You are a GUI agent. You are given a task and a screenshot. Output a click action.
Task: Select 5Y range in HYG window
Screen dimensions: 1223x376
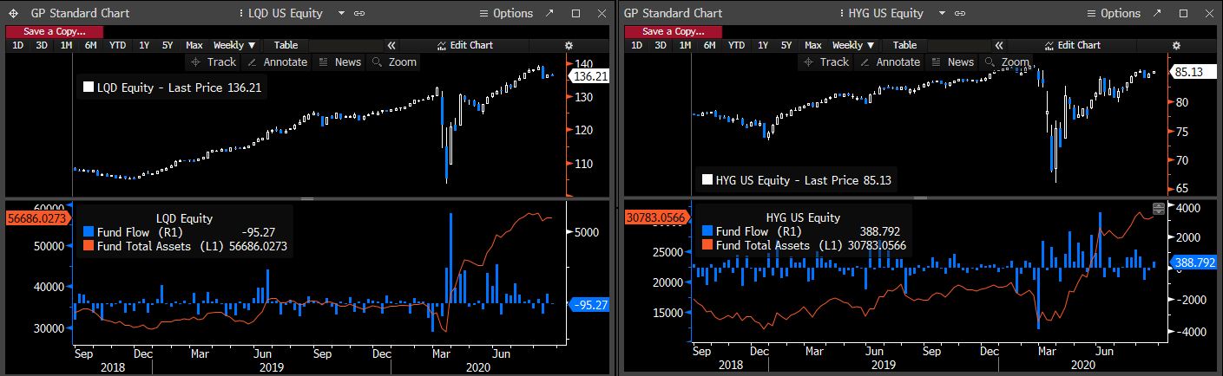[x=786, y=45]
